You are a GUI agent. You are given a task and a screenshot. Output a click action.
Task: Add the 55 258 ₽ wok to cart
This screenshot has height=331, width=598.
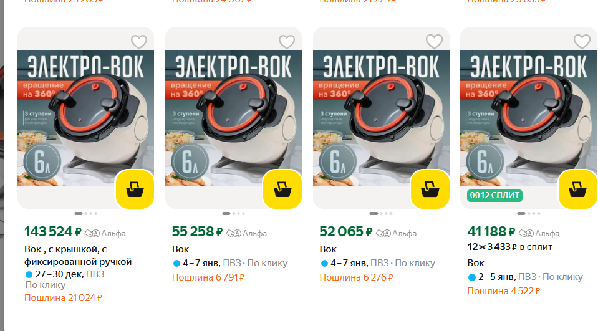pyautogui.click(x=282, y=189)
